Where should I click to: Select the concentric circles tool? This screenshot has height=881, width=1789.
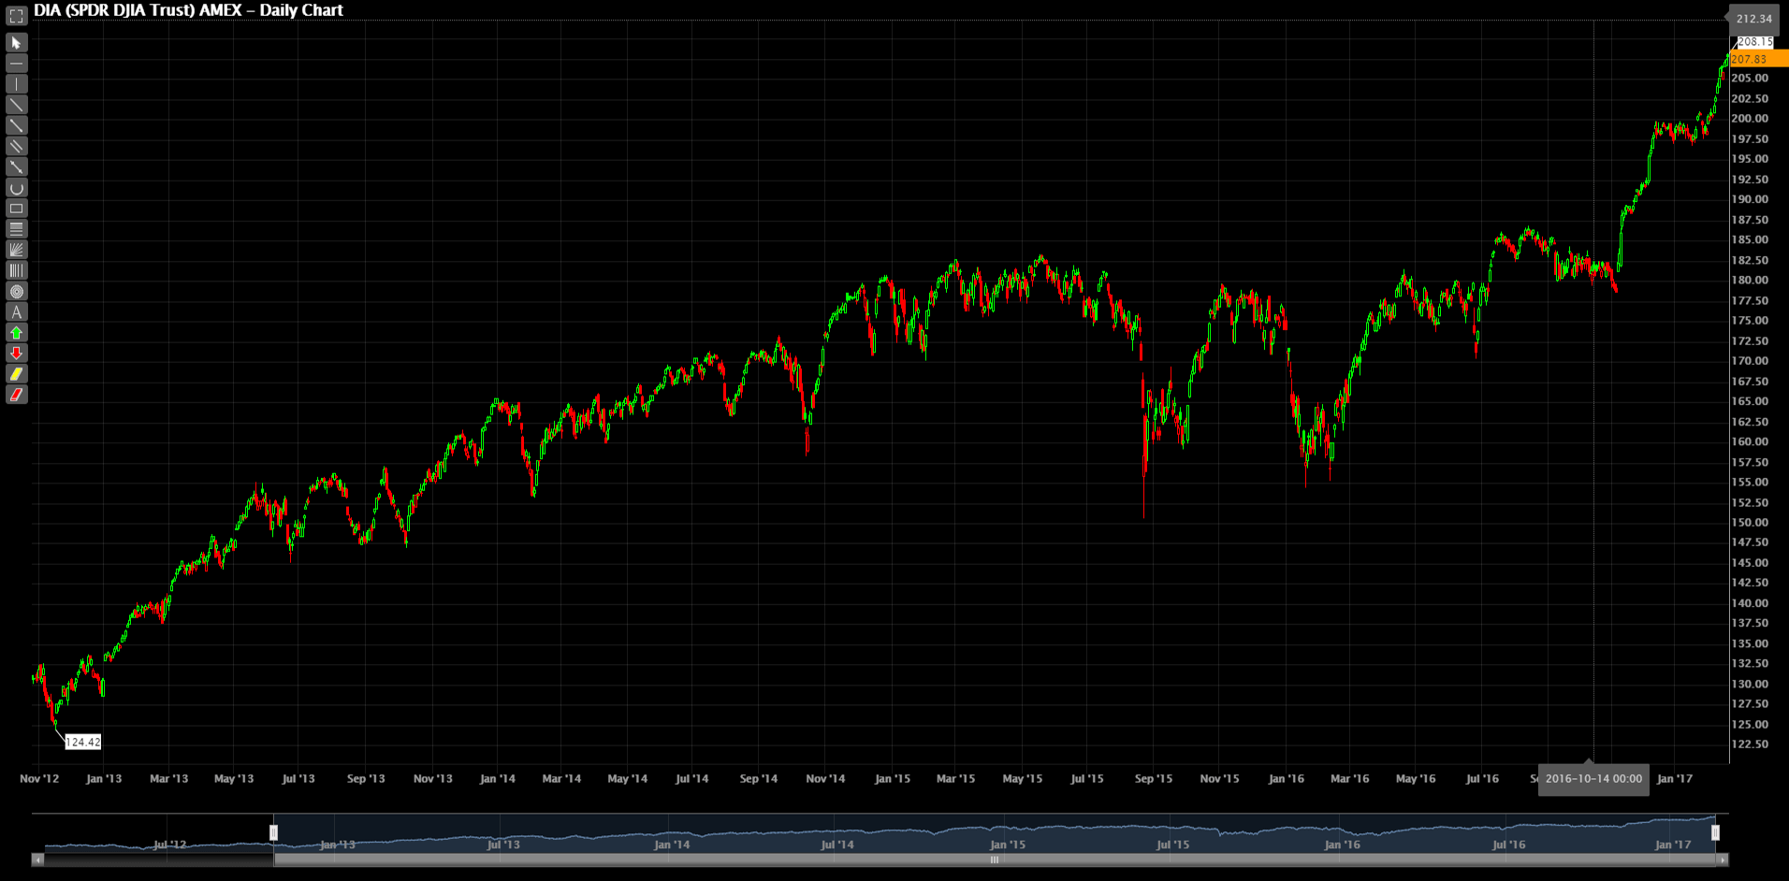[16, 292]
